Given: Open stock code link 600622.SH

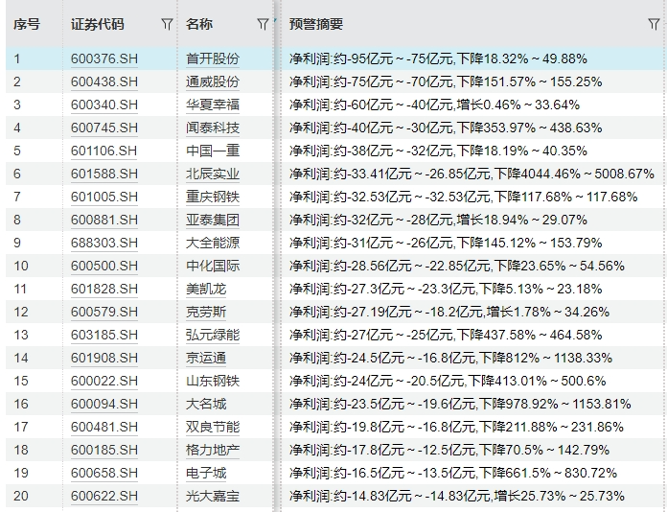Looking at the screenshot, I should click(103, 496).
